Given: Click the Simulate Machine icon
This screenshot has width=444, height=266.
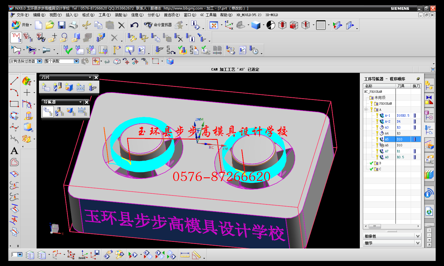Looking at the screenshot, I should pyautogui.click(x=206, y=50).
